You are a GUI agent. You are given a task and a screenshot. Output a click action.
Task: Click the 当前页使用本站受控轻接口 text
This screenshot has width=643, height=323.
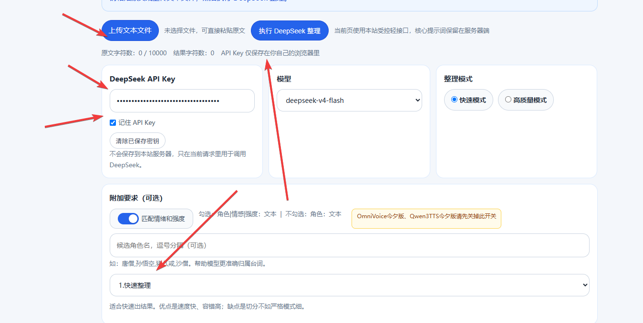pos(412,30)
